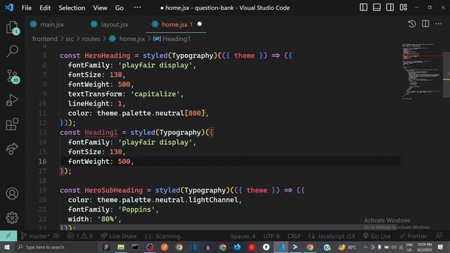Click the sync/publish icon next to master
The height and width of the screenshot is (253, 450).
[56, 236]
